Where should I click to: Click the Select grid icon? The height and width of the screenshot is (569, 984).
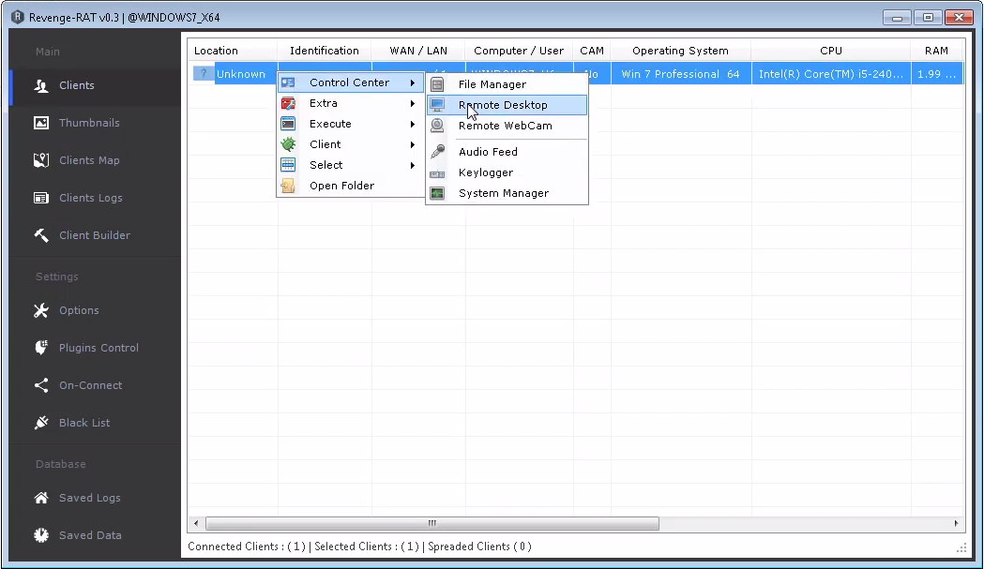coord(288,165)
